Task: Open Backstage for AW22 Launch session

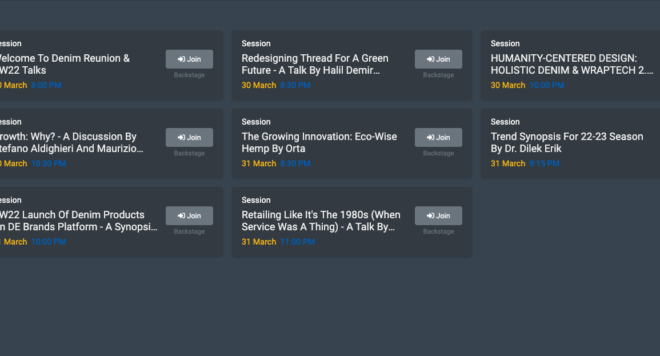Action: (x=189, y=231)
